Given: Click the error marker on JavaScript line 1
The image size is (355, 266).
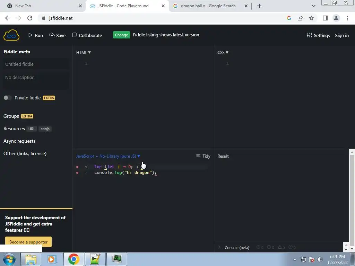Looking at the screenshot, I should 77,167.
